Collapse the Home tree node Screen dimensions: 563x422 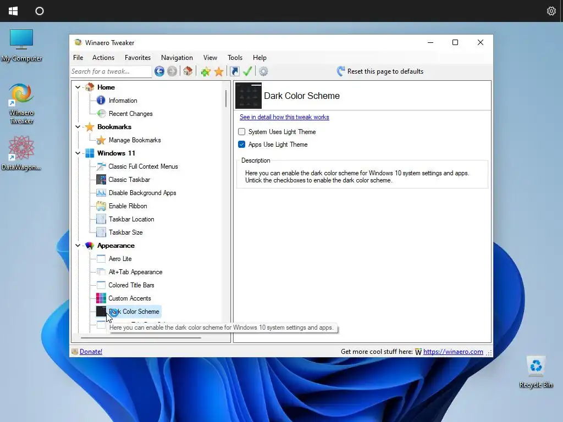[x=78, y=87]
